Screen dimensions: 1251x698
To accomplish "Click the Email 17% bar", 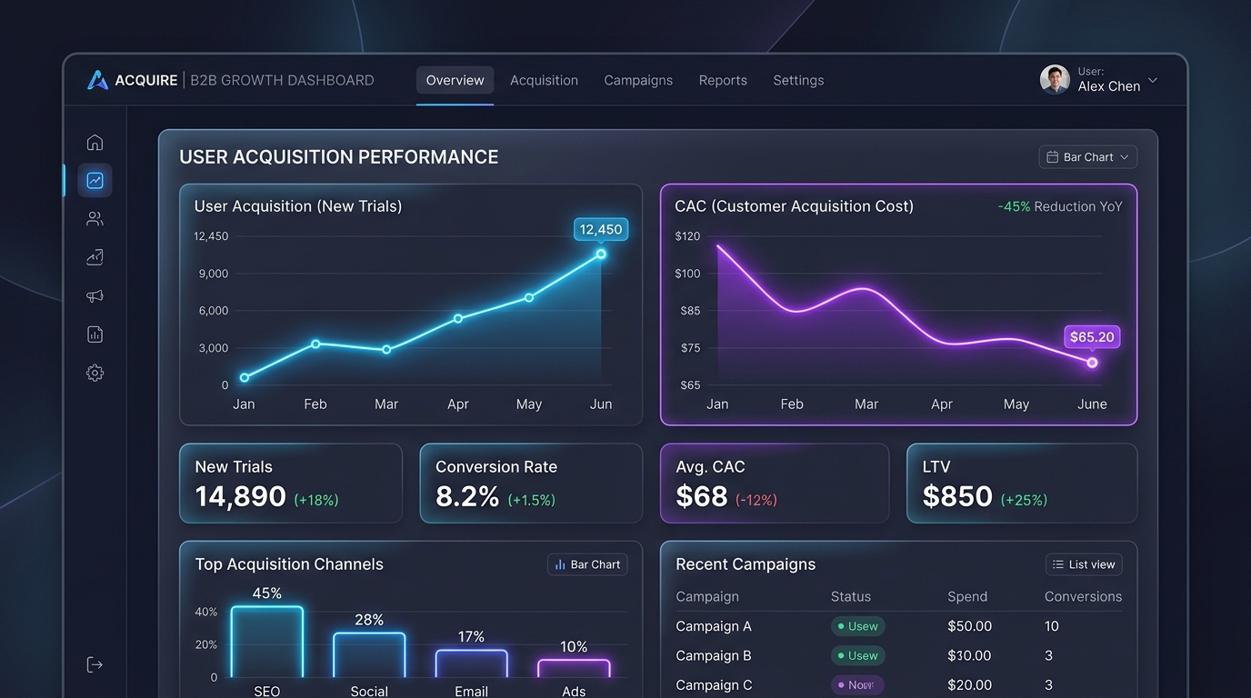I will point(471,663).
